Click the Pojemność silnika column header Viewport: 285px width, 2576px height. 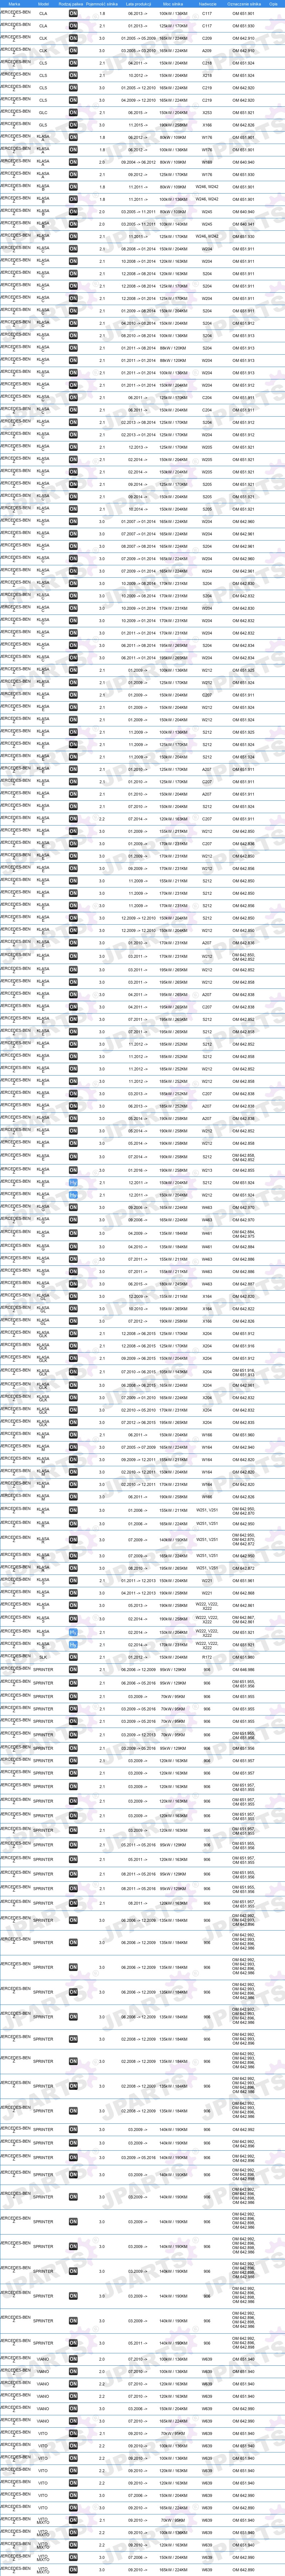click(x=102, y=4)
